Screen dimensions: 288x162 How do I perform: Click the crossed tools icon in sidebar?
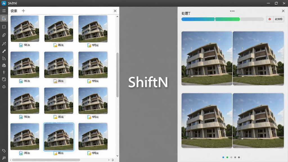(4, 44)
